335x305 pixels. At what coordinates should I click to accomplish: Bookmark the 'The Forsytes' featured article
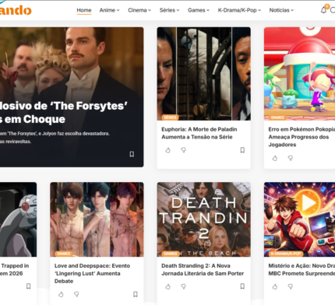132,154
